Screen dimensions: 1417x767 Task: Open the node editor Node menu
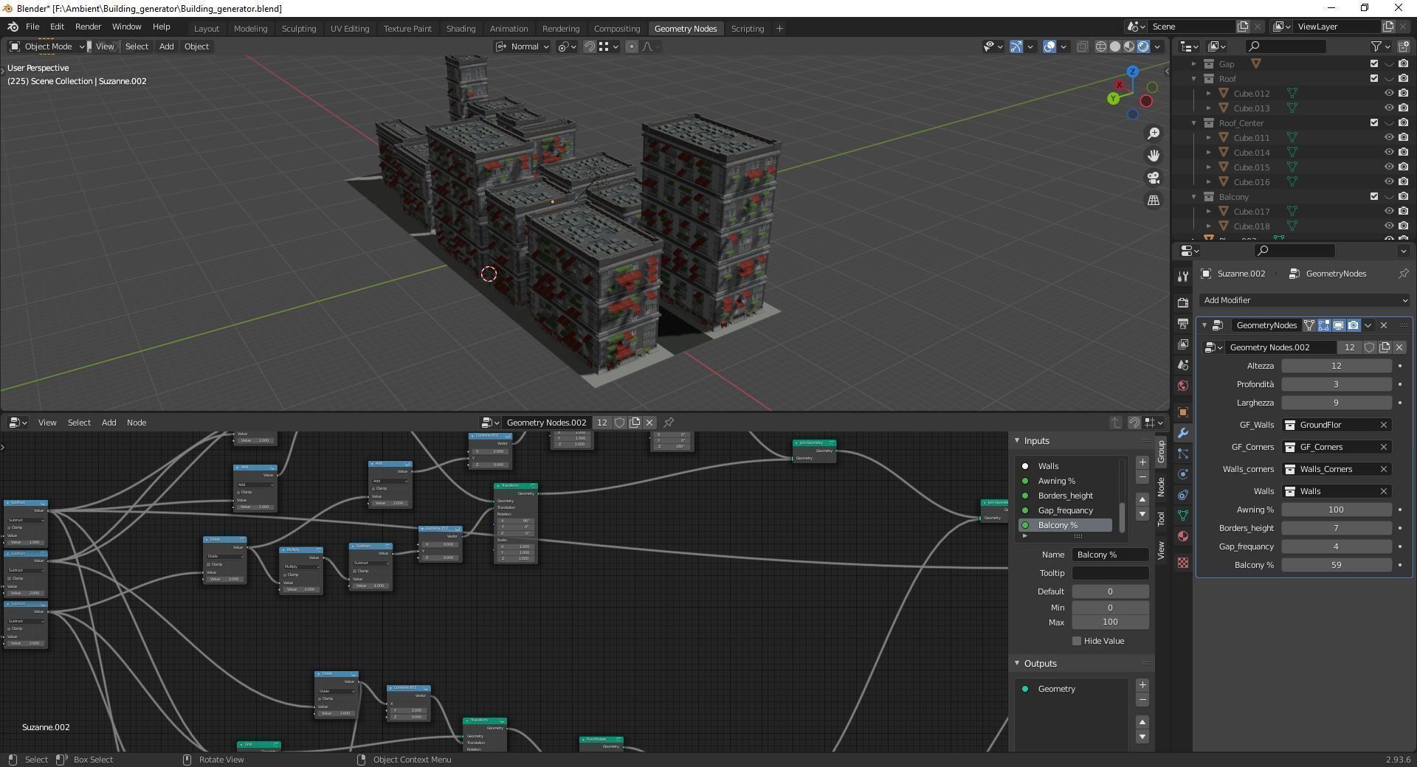click(137, 423)
